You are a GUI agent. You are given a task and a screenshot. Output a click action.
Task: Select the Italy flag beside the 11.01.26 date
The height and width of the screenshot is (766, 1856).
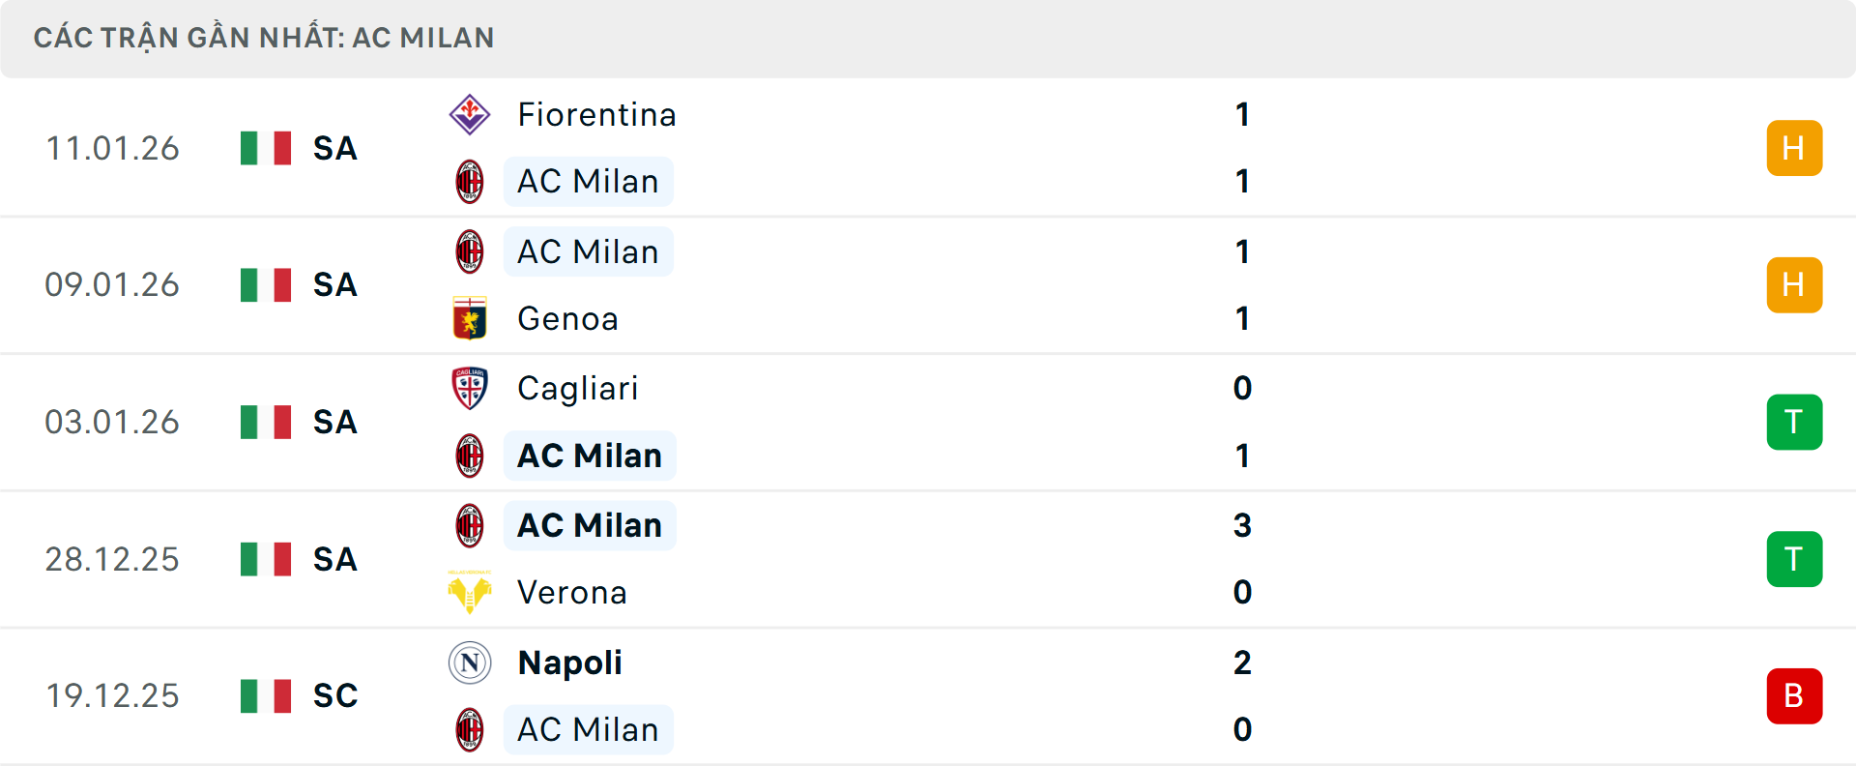265,148
